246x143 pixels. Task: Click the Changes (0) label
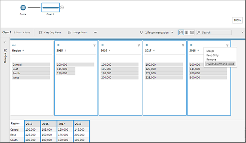(x=5, y=56)
